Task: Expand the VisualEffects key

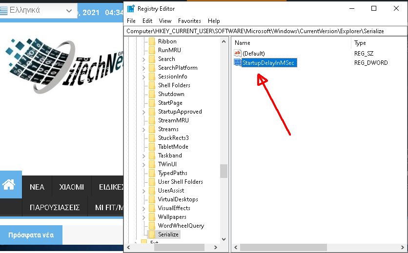Action: tap(144, 209)
